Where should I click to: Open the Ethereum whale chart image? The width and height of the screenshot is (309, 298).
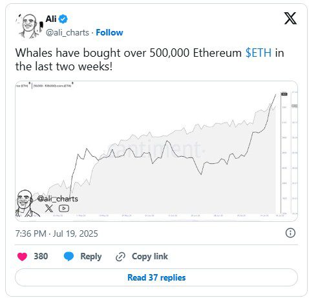(x=156, y=151)
